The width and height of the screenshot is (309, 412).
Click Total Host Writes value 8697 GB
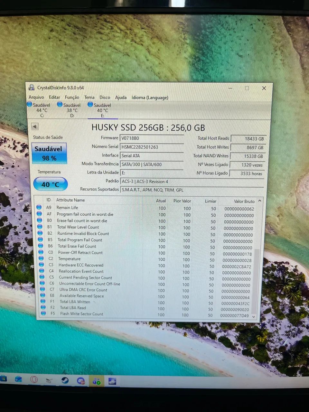[x=248, y=147]
